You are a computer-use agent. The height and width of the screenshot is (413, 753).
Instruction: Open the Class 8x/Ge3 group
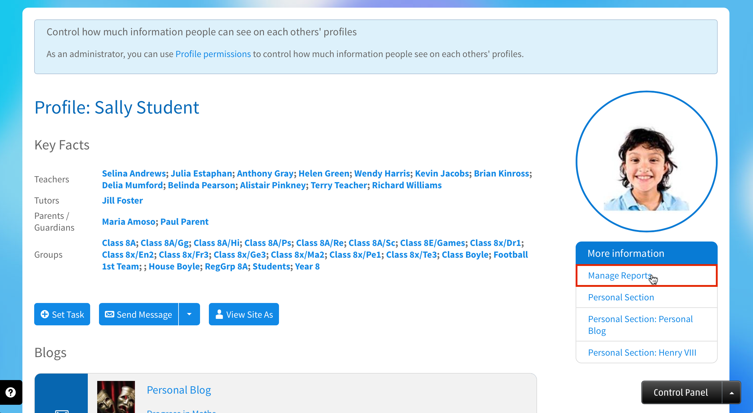[x=240, y=254]
